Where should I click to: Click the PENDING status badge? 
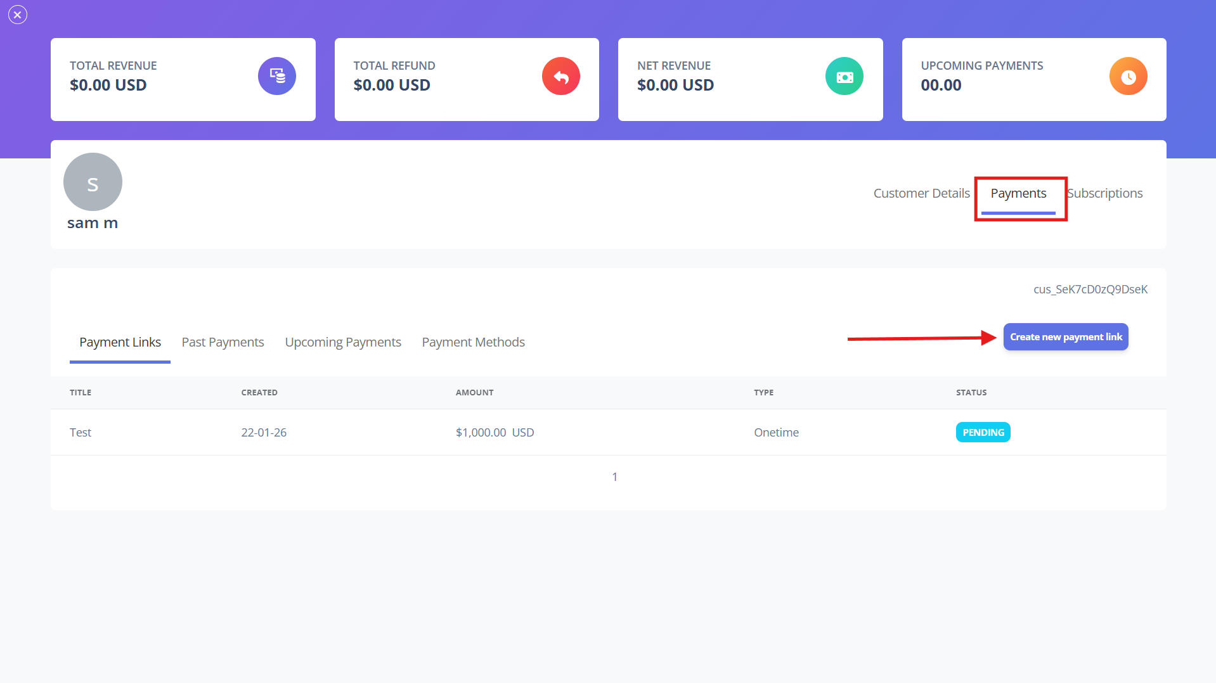(x=983, y=432)
